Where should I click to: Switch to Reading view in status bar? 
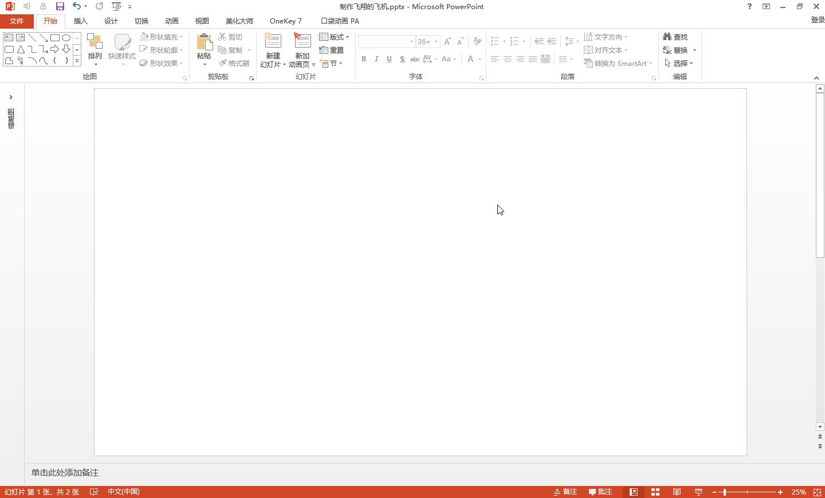click(677, 492)
